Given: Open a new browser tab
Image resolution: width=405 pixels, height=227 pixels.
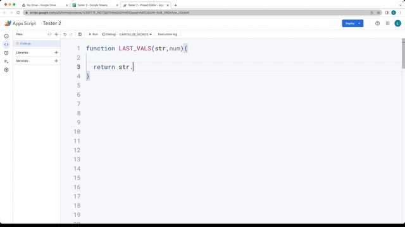Looking at the screenshot, I should (x=176, y=5).
